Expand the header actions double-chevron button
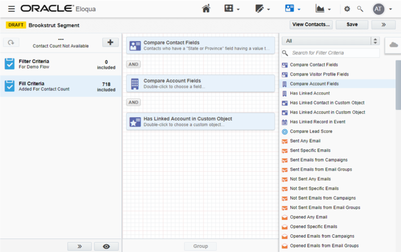This screenshot has height=252, width=401. pyautogui.click(x=383, y=25)
